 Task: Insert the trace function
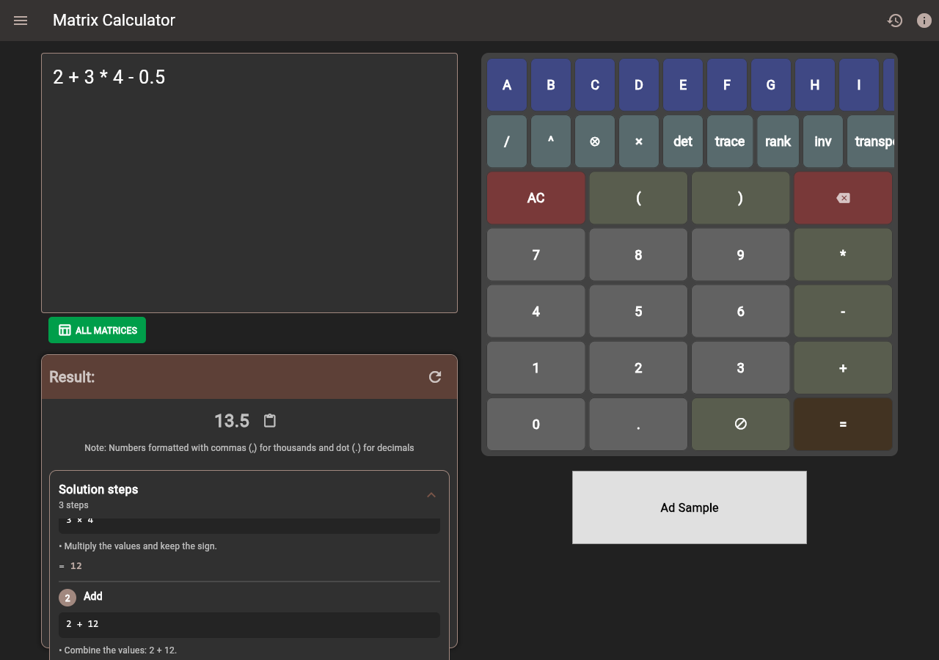[x=730, y=142]
